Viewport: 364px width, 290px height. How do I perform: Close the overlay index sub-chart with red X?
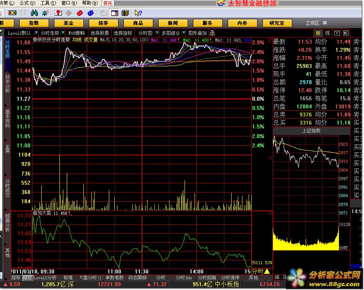pyautogui.click(x=270, y=213)
